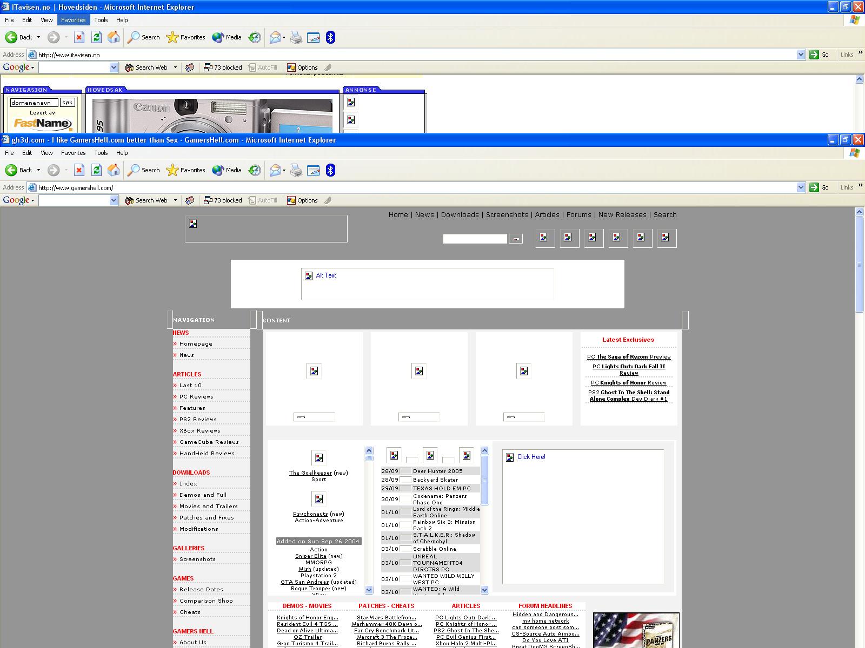Click 73 blocked popup icon in GamersHell window
This screenshot has height=648, width=865.
pos(223,200)
